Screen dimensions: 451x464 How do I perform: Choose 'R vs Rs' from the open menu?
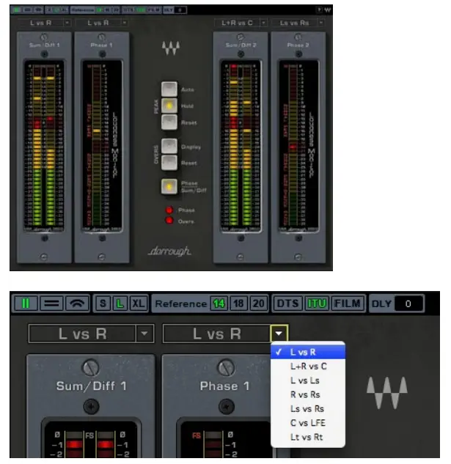(x=308, y=394)
